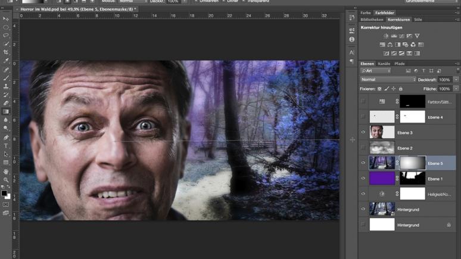Open the layer blend mode dropdown
Viewport: 461px width, 259px height.
point(388,80)
